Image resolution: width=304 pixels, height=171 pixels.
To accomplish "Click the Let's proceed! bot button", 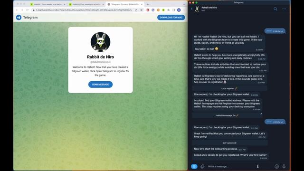I will click(x=229, y=143).
